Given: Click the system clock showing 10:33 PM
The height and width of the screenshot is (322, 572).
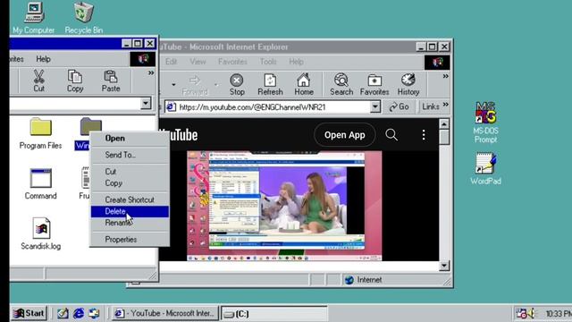Looking at the screenshot, I should coord(558,314).
